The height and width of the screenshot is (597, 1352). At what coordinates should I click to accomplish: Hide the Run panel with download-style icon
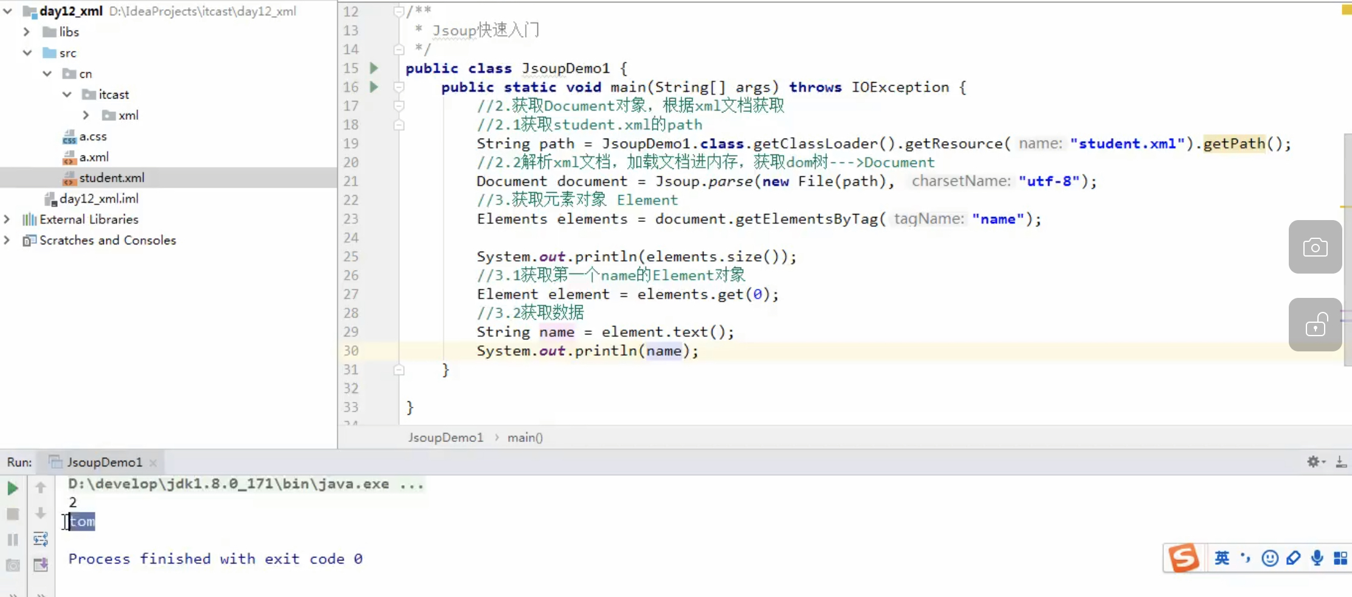pyautogui.click(x=1341, y=462)
